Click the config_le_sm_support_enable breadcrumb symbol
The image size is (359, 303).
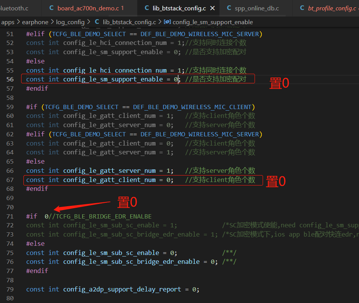click(x=213, y=22)
